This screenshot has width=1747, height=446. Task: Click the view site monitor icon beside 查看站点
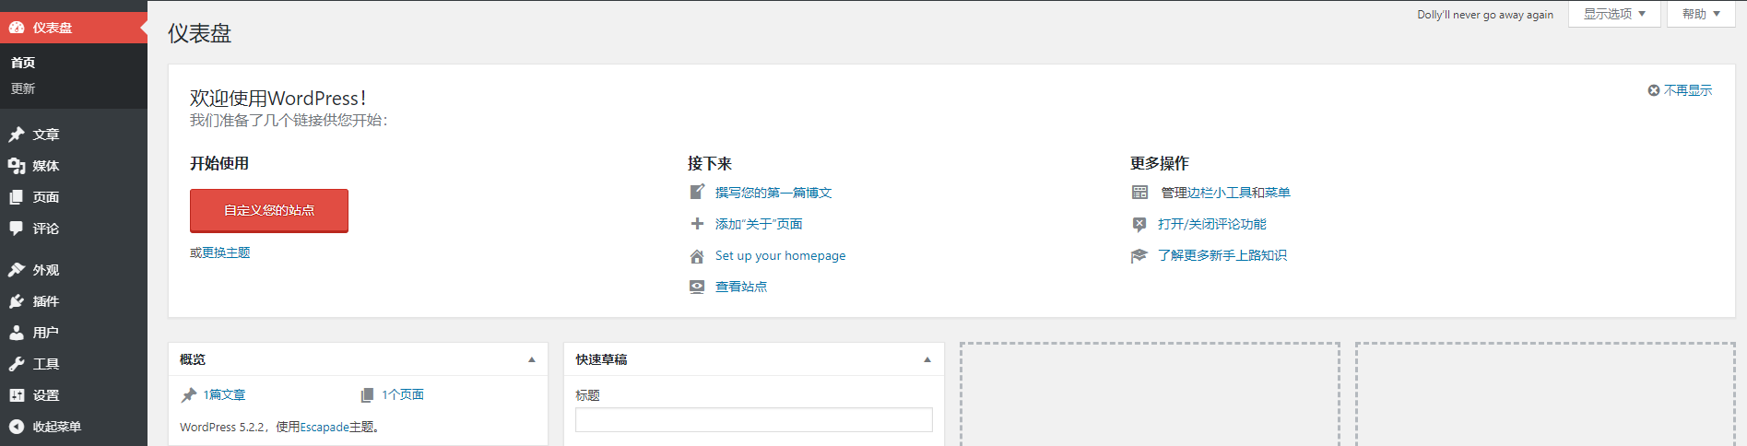pyautogui.click(x=697, y=287)
